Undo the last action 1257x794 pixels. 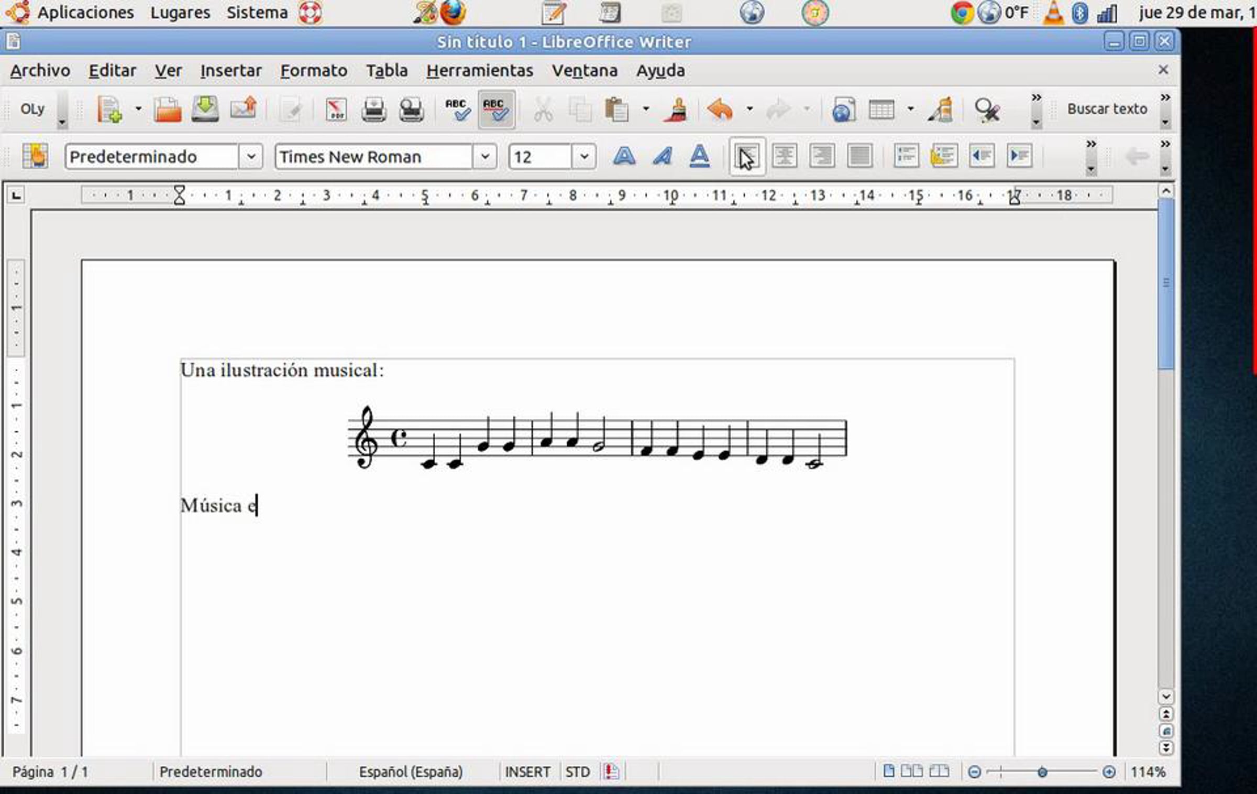tap(720, 110)
